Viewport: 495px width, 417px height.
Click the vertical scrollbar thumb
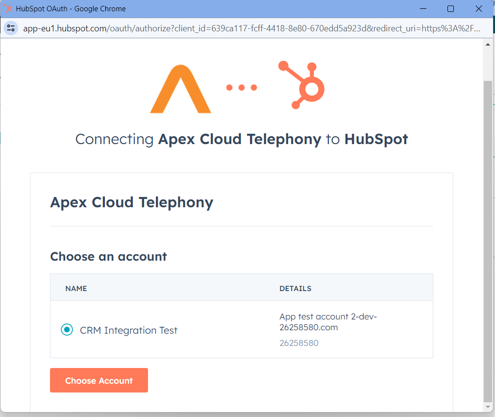(488, 242)
